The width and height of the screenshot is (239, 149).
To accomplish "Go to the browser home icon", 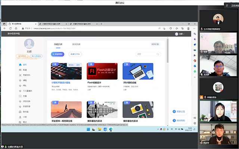I will [16, 28].
